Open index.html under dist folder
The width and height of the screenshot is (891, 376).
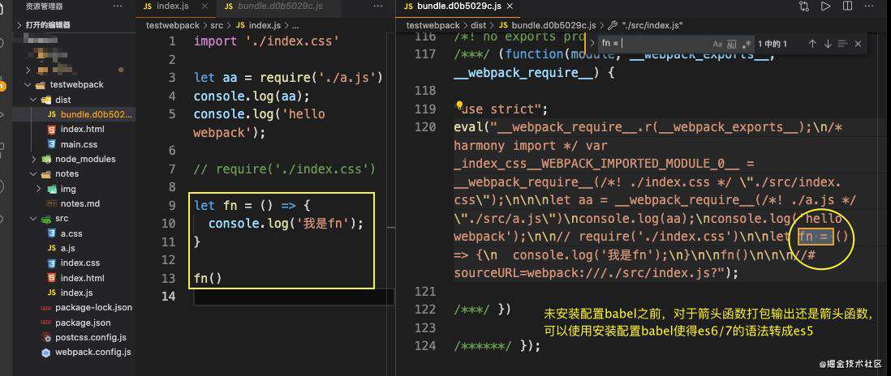[83, 129]
